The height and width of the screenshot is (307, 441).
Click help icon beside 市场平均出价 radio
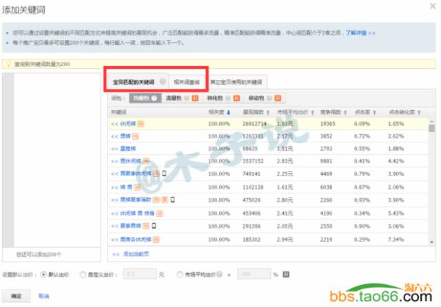pos(220,274)
